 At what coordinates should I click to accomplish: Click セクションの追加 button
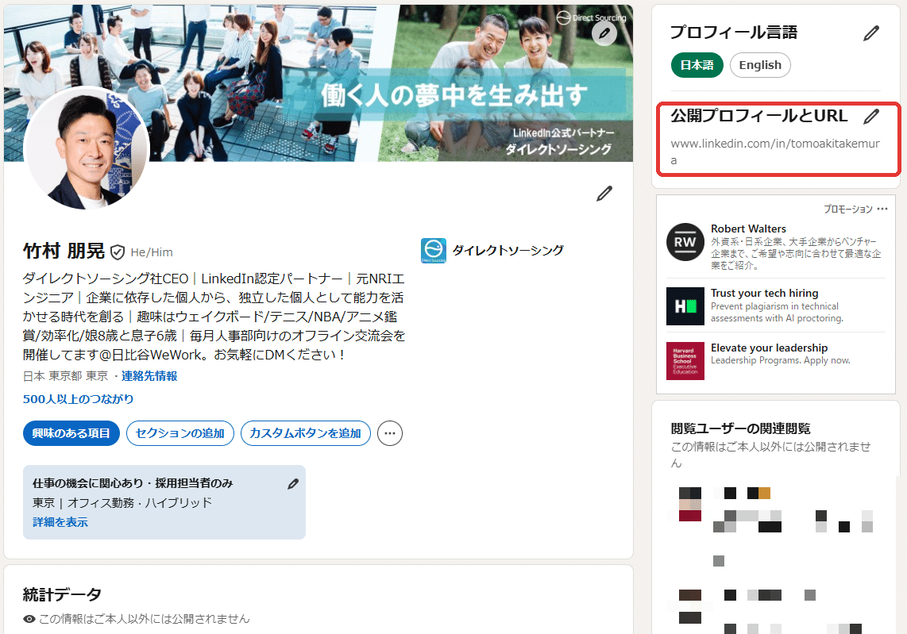(x=180, y=433)
